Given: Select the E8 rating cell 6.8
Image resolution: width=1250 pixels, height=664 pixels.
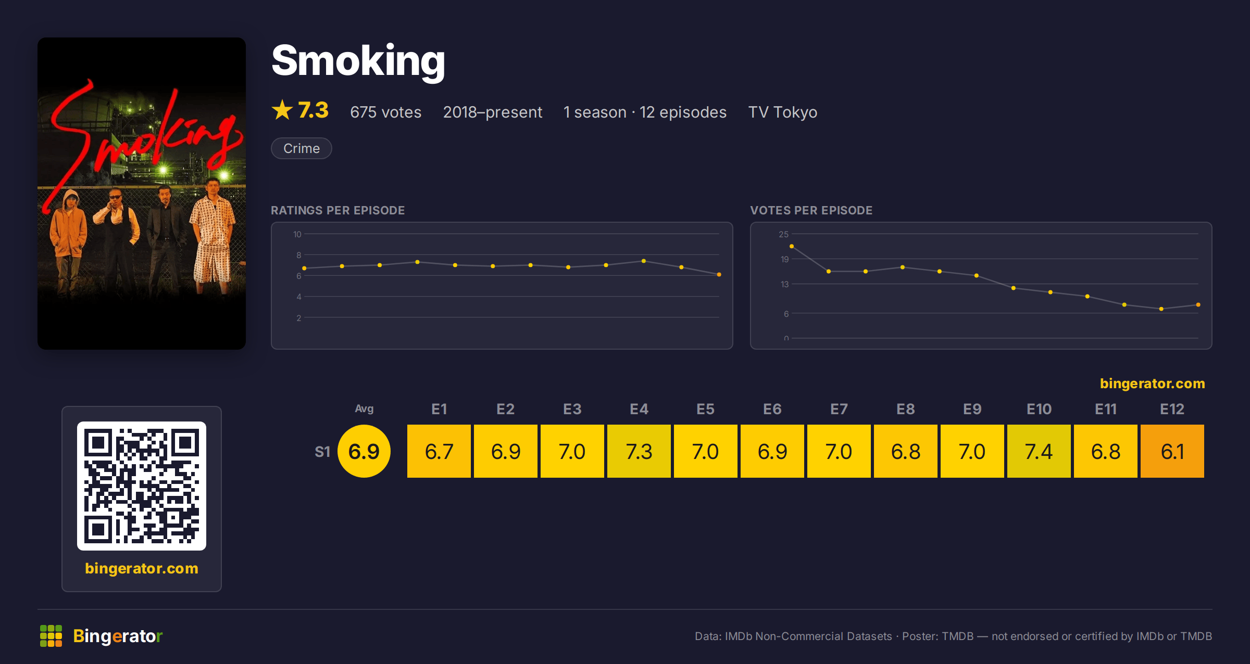Looking at the screenshot, I should point(906,451).
